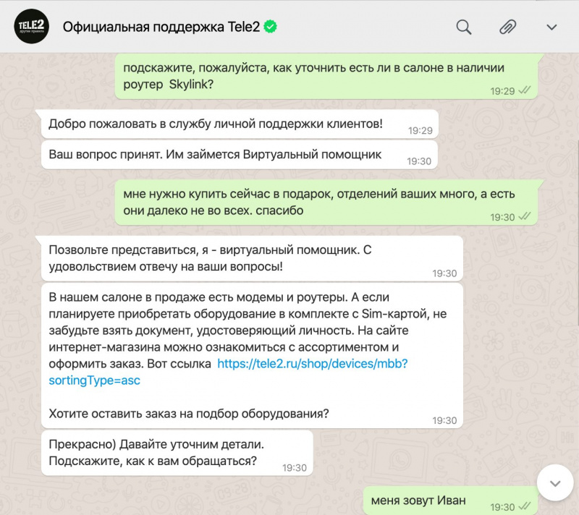
Task: Open search in chat via magnifier icon
Action: [x=463, y=27]
